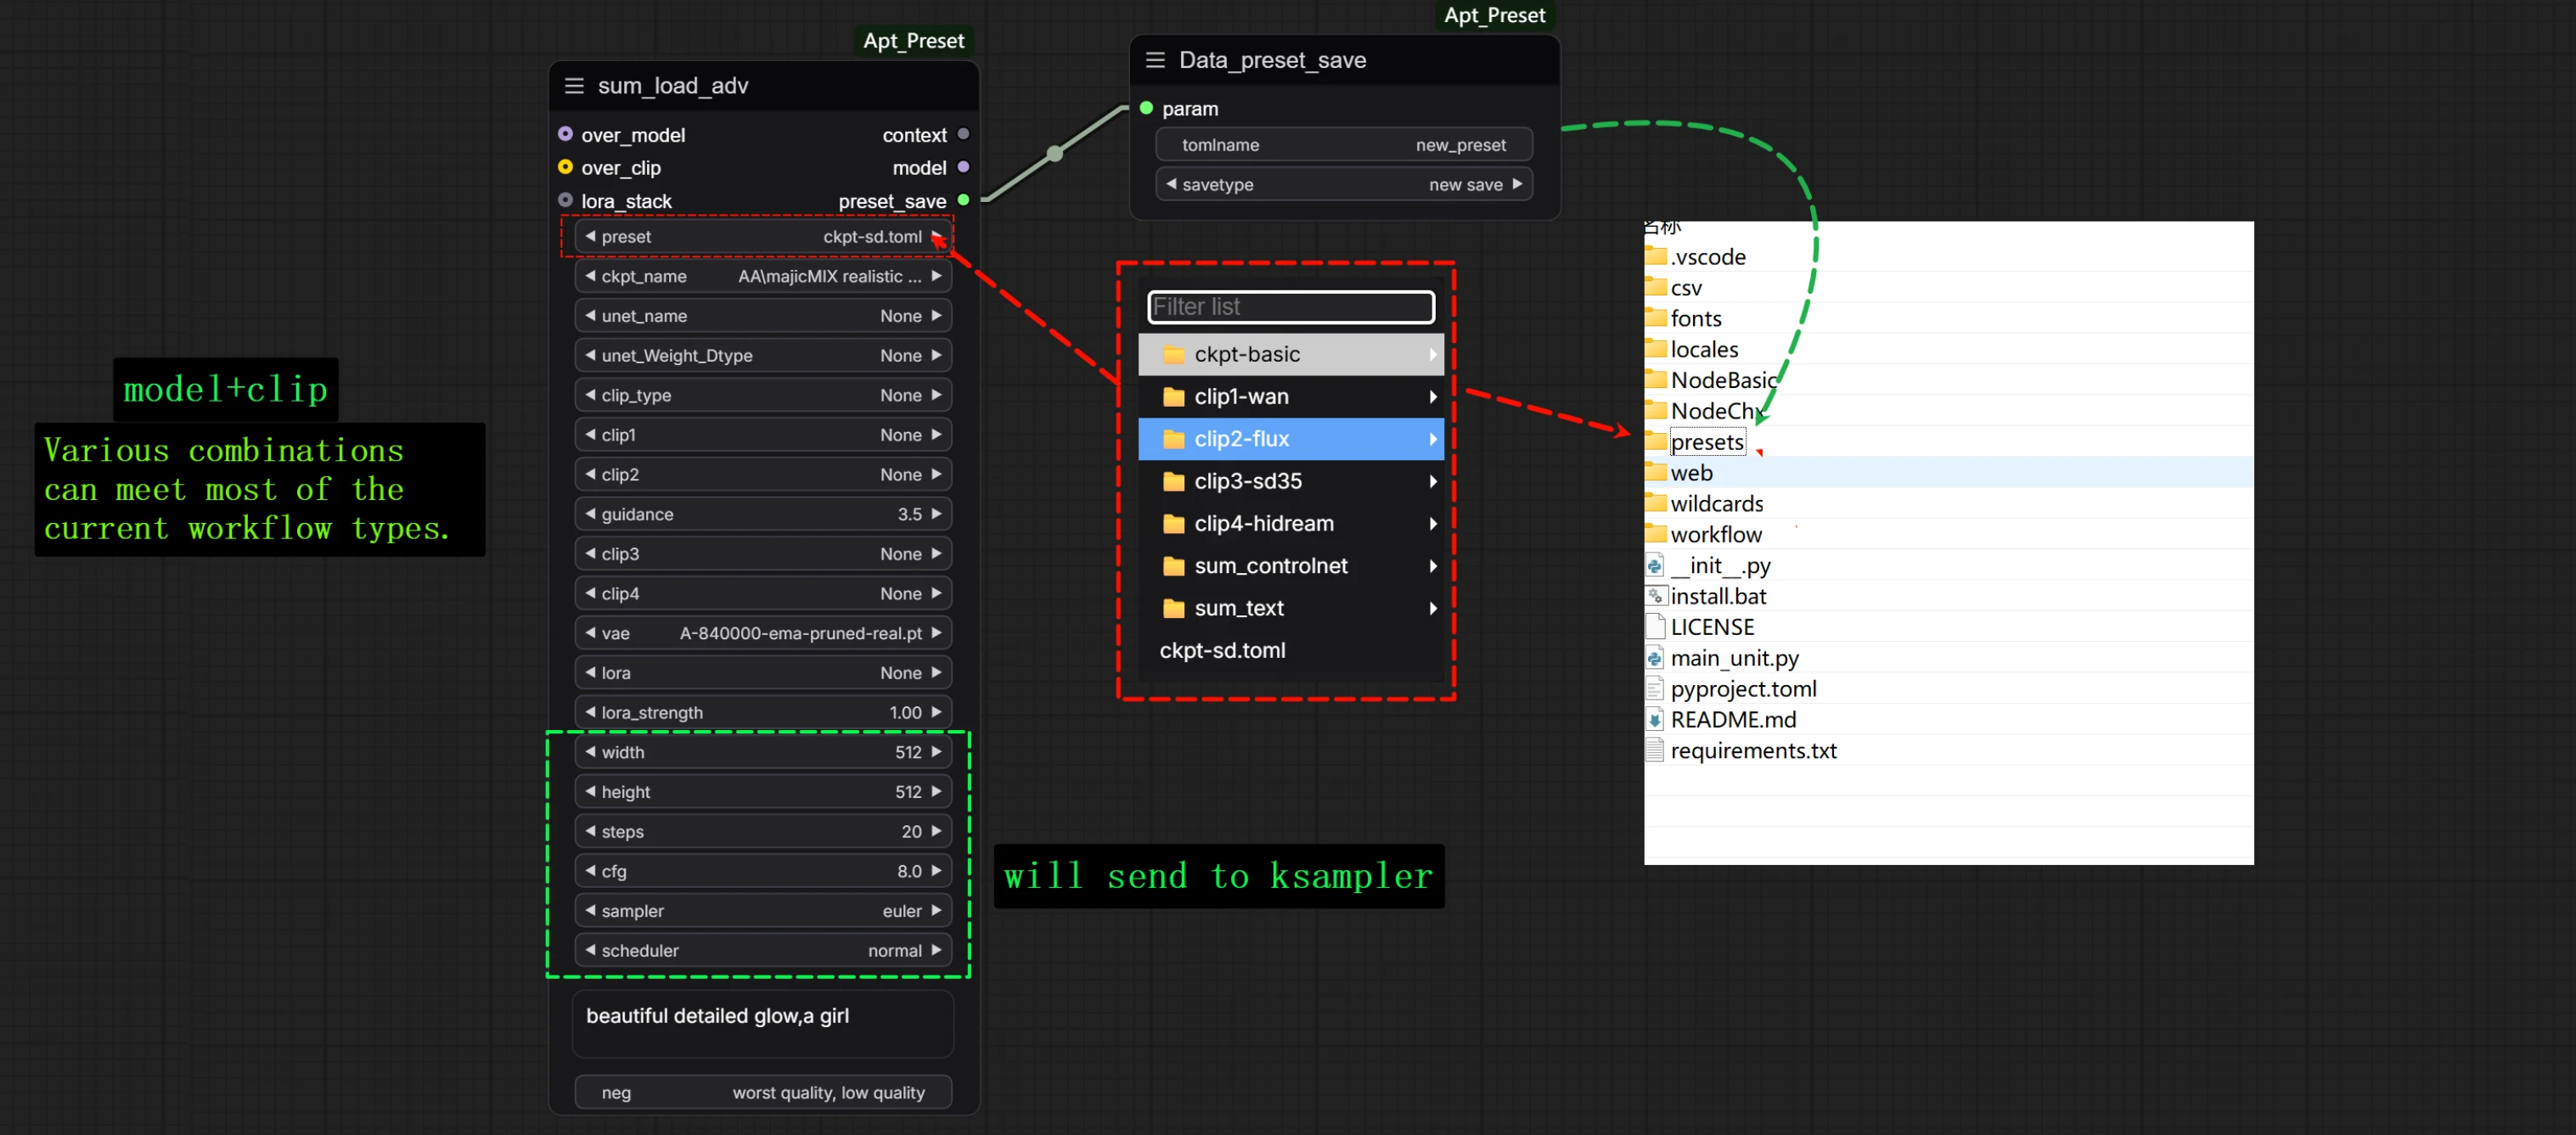Click the over_model input connector dot
Image resolution: width=2576 pixels, height=1135 pixels.
565,134
